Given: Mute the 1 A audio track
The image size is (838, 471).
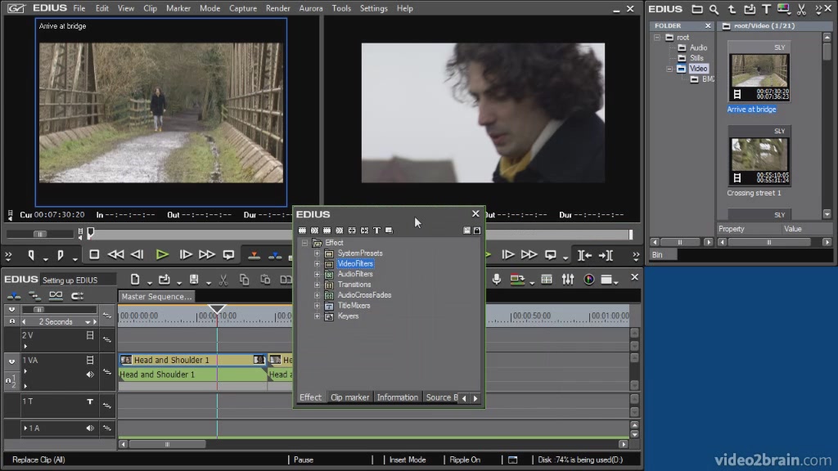Looking at the screenshot, I should point(90,428).
